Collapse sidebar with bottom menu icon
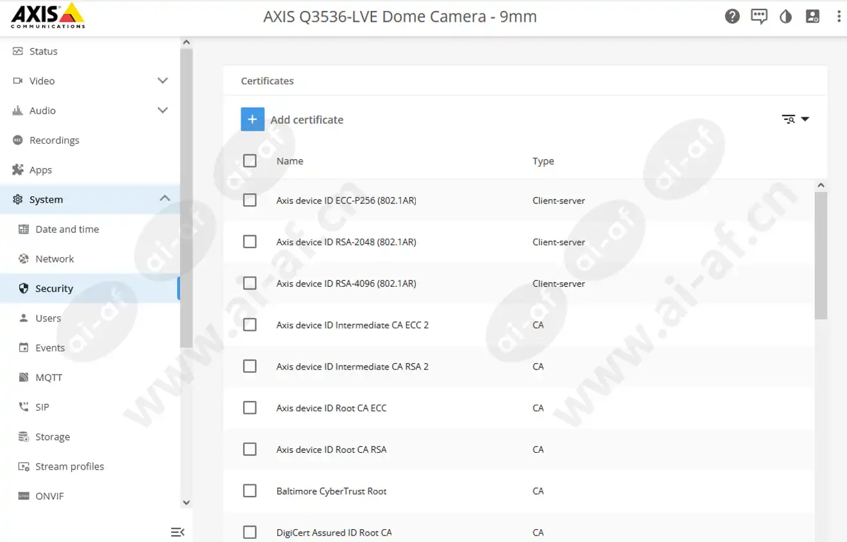Screen dimensions: 847x542 178,532
